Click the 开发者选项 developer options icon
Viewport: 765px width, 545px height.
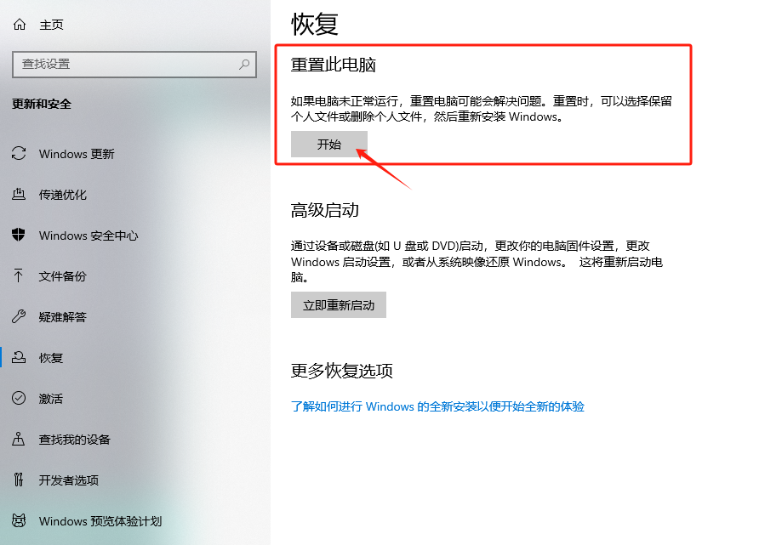click(x=19, y=480)
